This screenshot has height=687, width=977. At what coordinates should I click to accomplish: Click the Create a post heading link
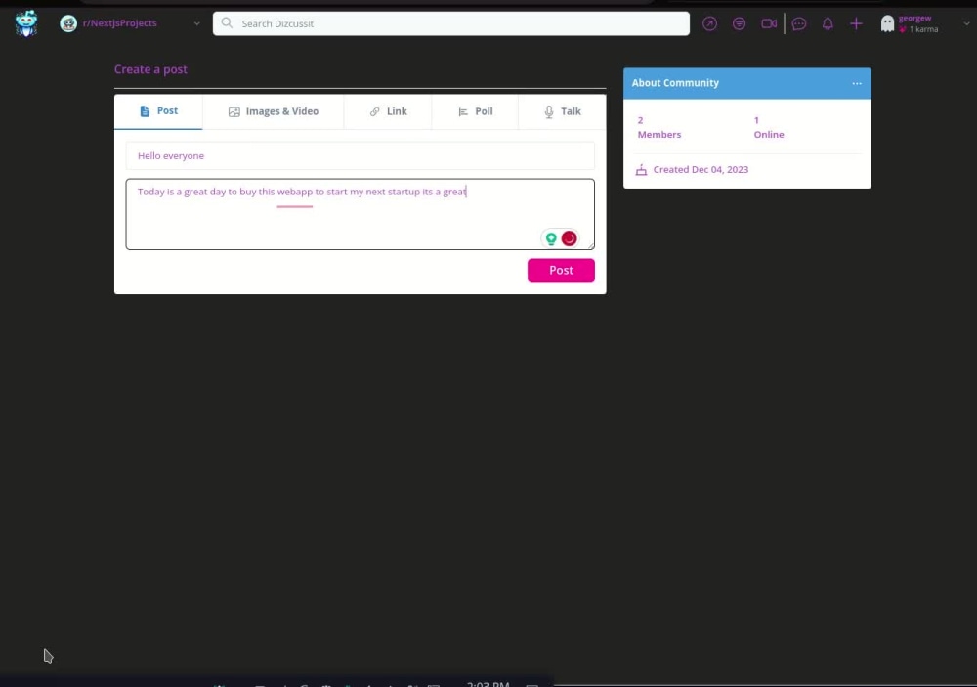pyautogui.click(x=150, y=69)
